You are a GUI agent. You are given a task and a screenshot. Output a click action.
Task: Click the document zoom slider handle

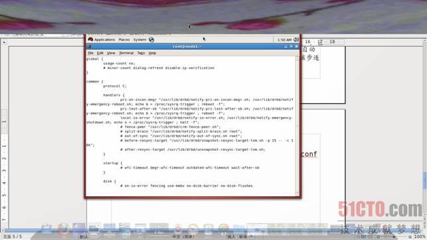[394, 237]
